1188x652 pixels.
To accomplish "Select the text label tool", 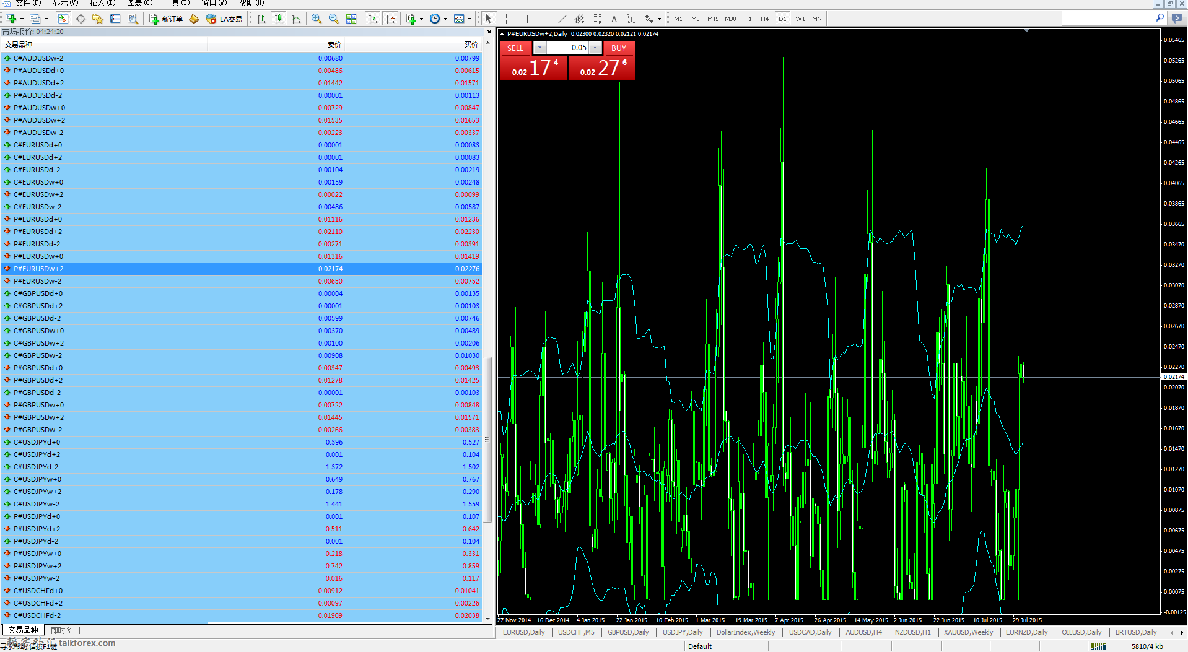I will (631, 19).
